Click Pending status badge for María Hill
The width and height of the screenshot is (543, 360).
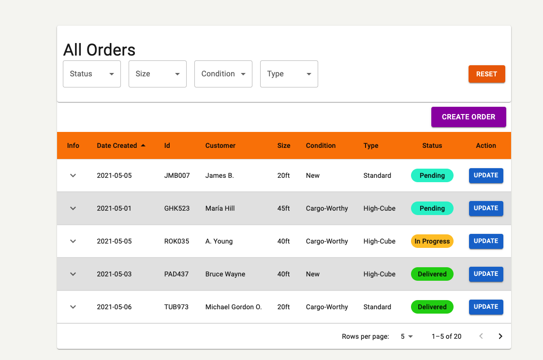point(432,208)
